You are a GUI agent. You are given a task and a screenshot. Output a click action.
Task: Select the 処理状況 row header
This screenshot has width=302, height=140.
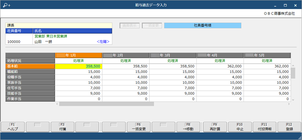pos(30,61)
